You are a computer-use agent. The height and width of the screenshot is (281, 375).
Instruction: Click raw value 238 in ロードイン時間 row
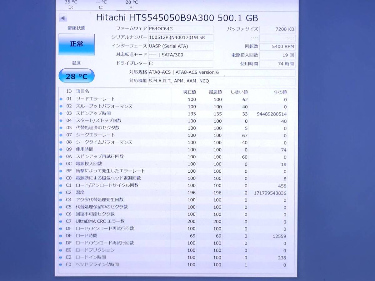click(x=282, y=258)
